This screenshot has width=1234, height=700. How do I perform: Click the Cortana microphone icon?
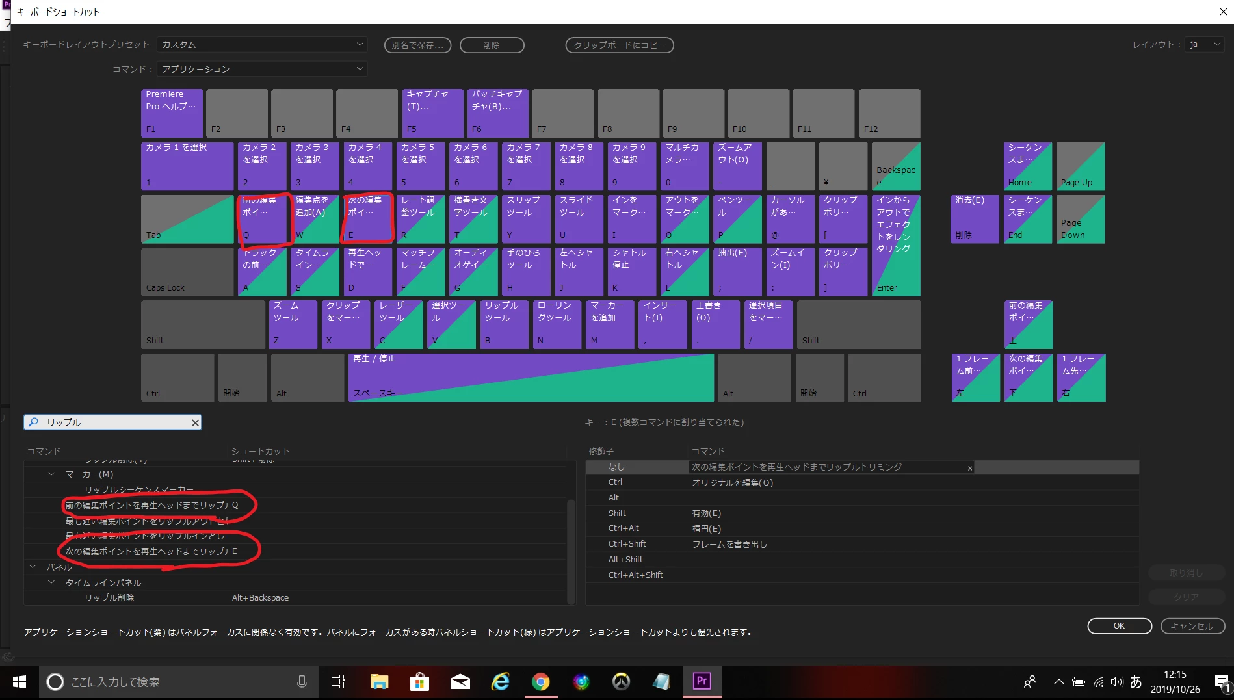pyautogui.click(x=302, y=682)
